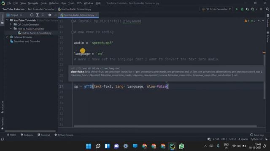
Task: Click the ENG IN language indicator
Action: click(226, 146)
